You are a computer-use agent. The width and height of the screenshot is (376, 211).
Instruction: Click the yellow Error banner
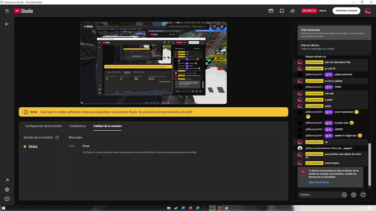coord(153,112)
